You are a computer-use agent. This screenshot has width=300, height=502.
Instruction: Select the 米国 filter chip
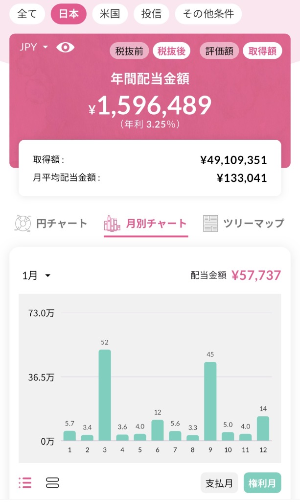pyautogui.click(x=110, y=14)
